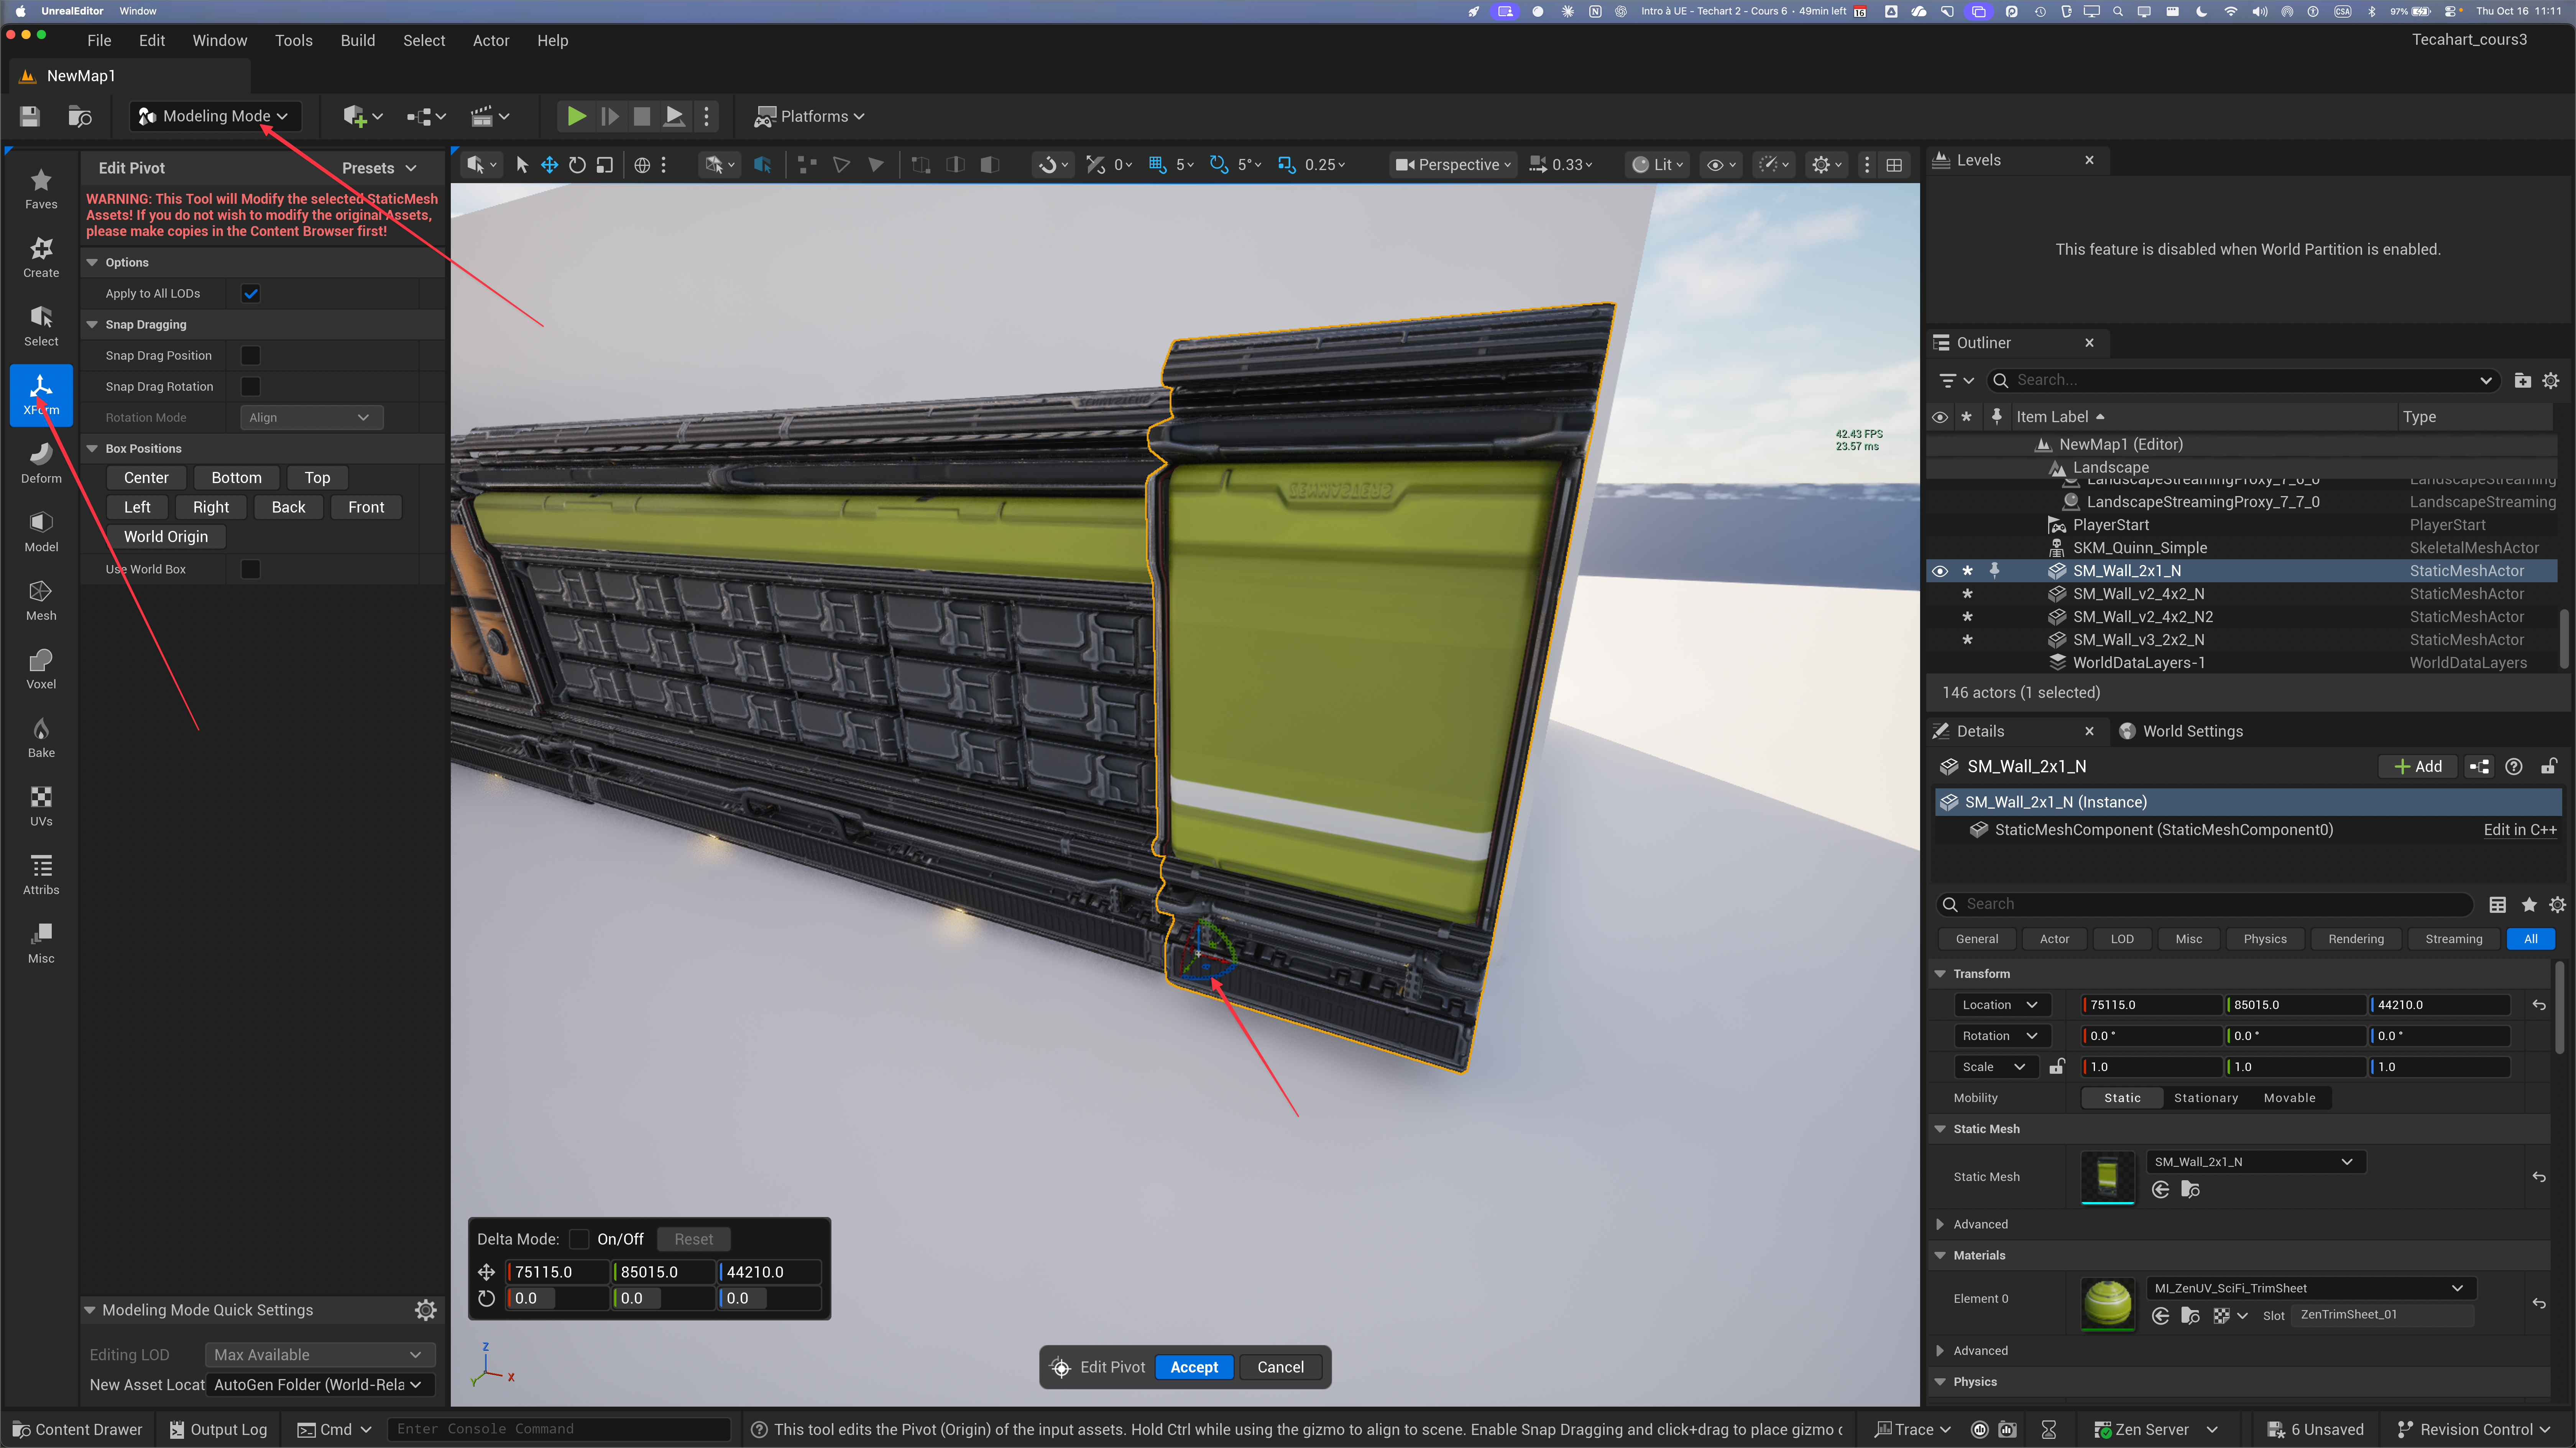Open the Presets dropdown

(x=379, y=168)
